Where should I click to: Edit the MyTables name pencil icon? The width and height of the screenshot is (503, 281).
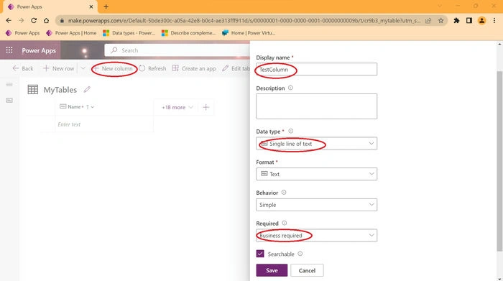(x=87, y=90)
